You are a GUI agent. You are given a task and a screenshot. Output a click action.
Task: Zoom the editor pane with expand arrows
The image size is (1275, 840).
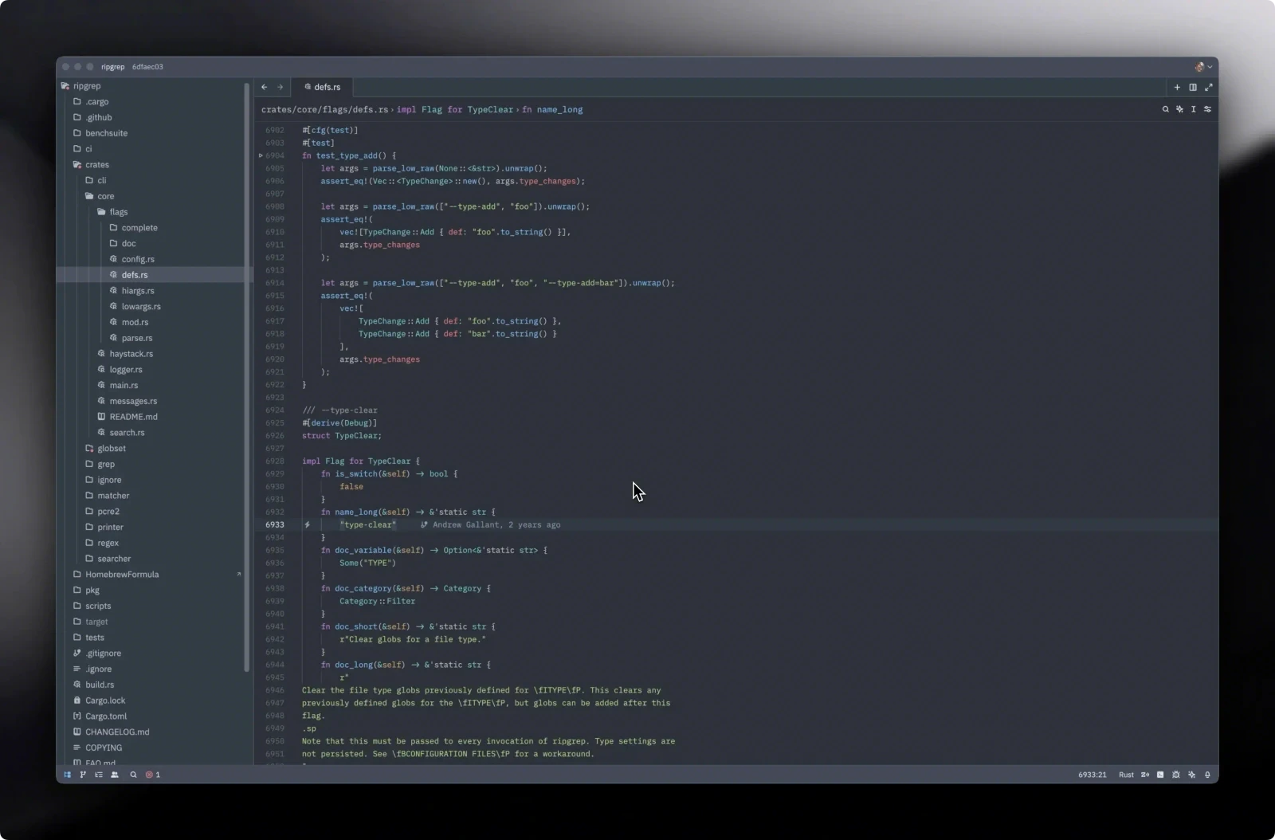[x=1208, y=87]
